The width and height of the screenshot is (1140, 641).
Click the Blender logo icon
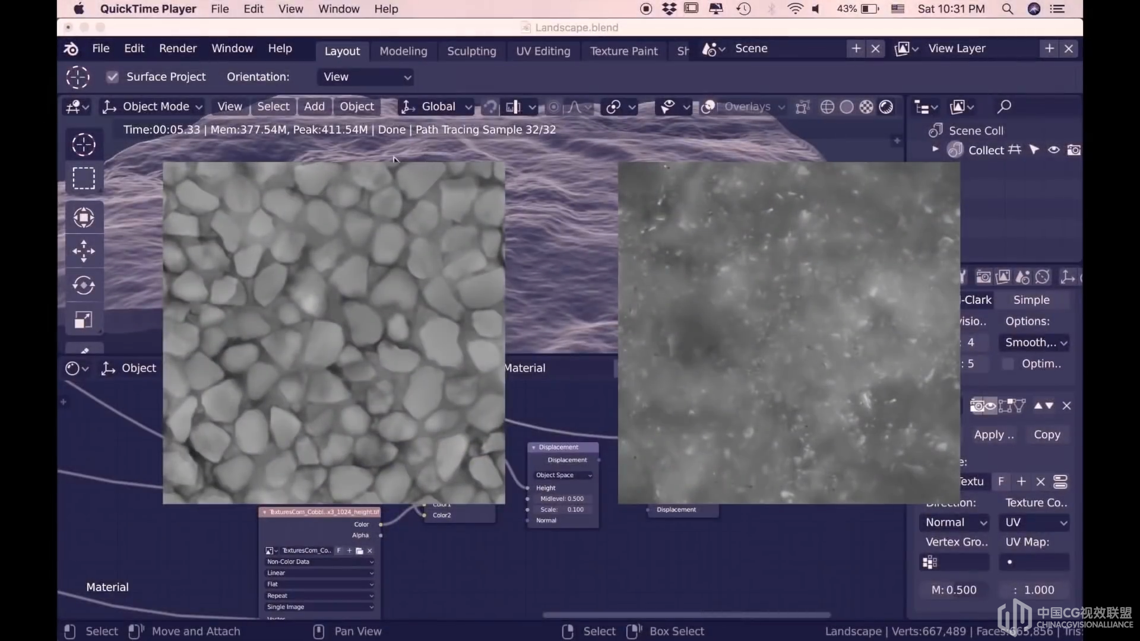click(x=71, y=49)
